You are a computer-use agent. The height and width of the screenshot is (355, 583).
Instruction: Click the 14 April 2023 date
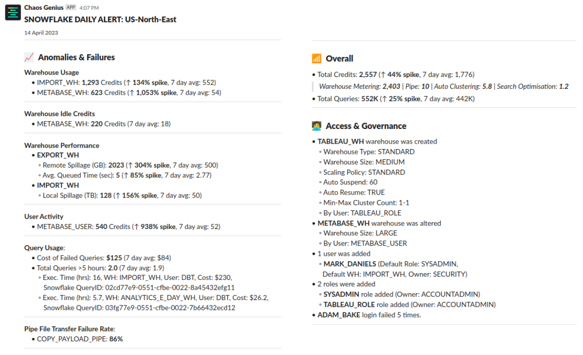pos(41,33)
